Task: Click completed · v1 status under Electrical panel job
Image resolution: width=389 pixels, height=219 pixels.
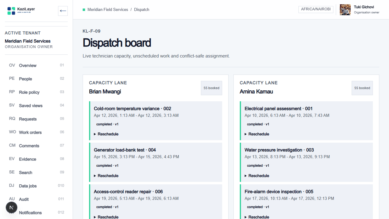Action: pyautogui.click(x=258, y=124)
